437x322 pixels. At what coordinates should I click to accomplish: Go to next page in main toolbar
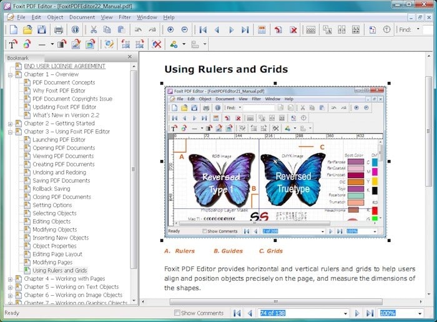[231, 29]
